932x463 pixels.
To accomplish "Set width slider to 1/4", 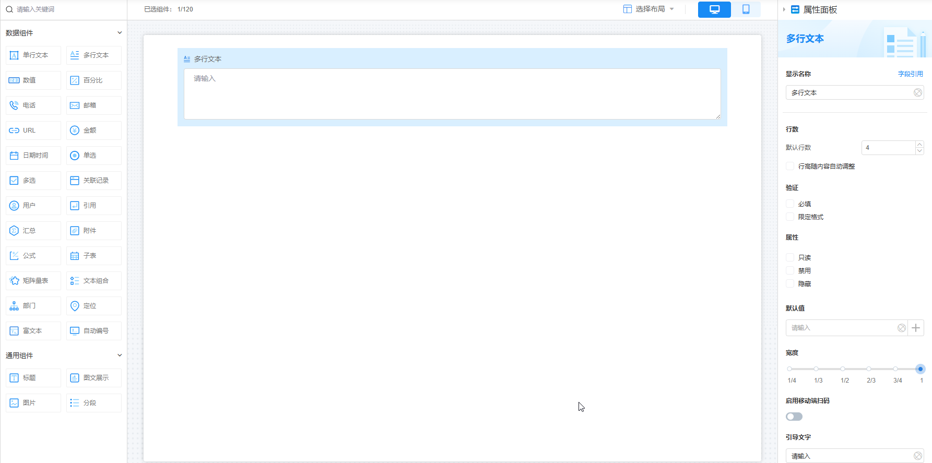I will [x=789, y=369].
